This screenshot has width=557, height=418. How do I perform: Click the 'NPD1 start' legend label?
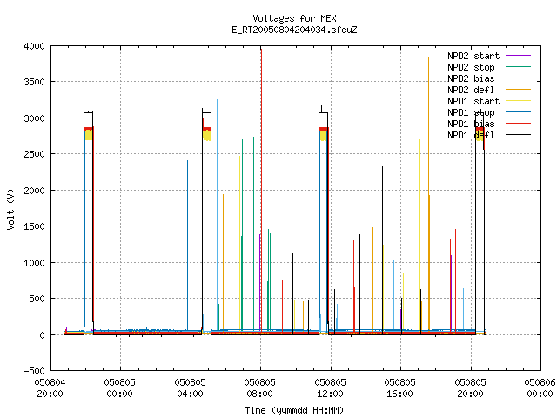click(x=473, y=101)
